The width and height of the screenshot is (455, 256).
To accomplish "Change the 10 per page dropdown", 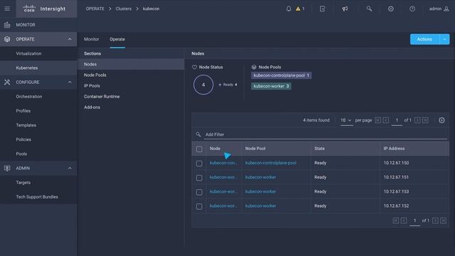I will pyautogui.click(x=346, y=120).
